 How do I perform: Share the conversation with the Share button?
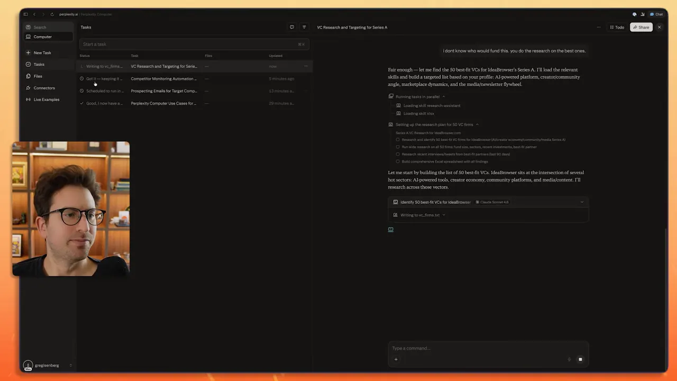(x=641, y=28)
